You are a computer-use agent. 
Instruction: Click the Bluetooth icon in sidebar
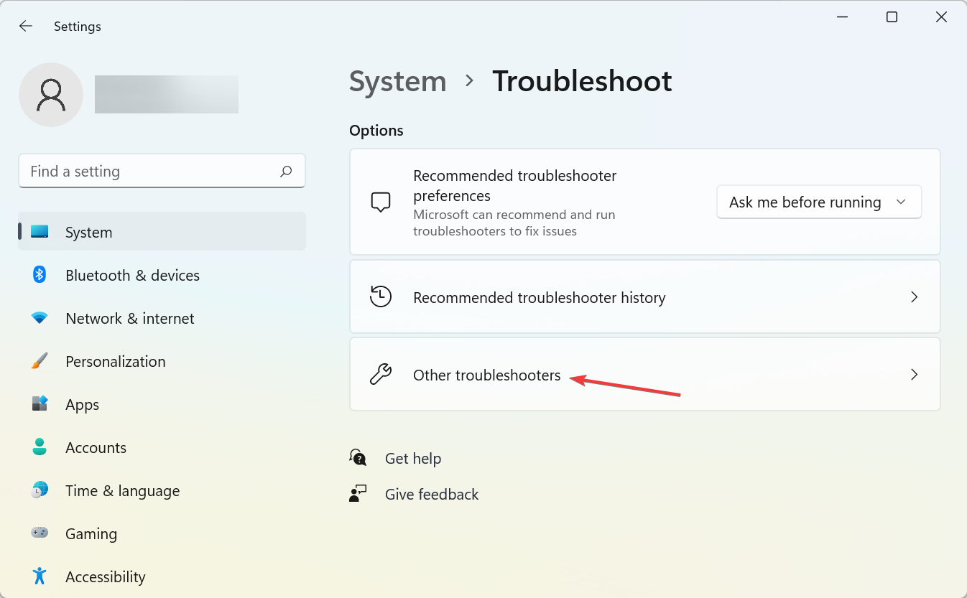point(40,275)
